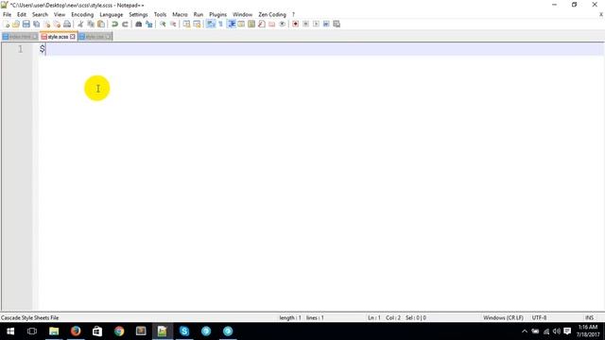Open the Window menu
This screenshot has width=605, height=340.
pos(242,15)
